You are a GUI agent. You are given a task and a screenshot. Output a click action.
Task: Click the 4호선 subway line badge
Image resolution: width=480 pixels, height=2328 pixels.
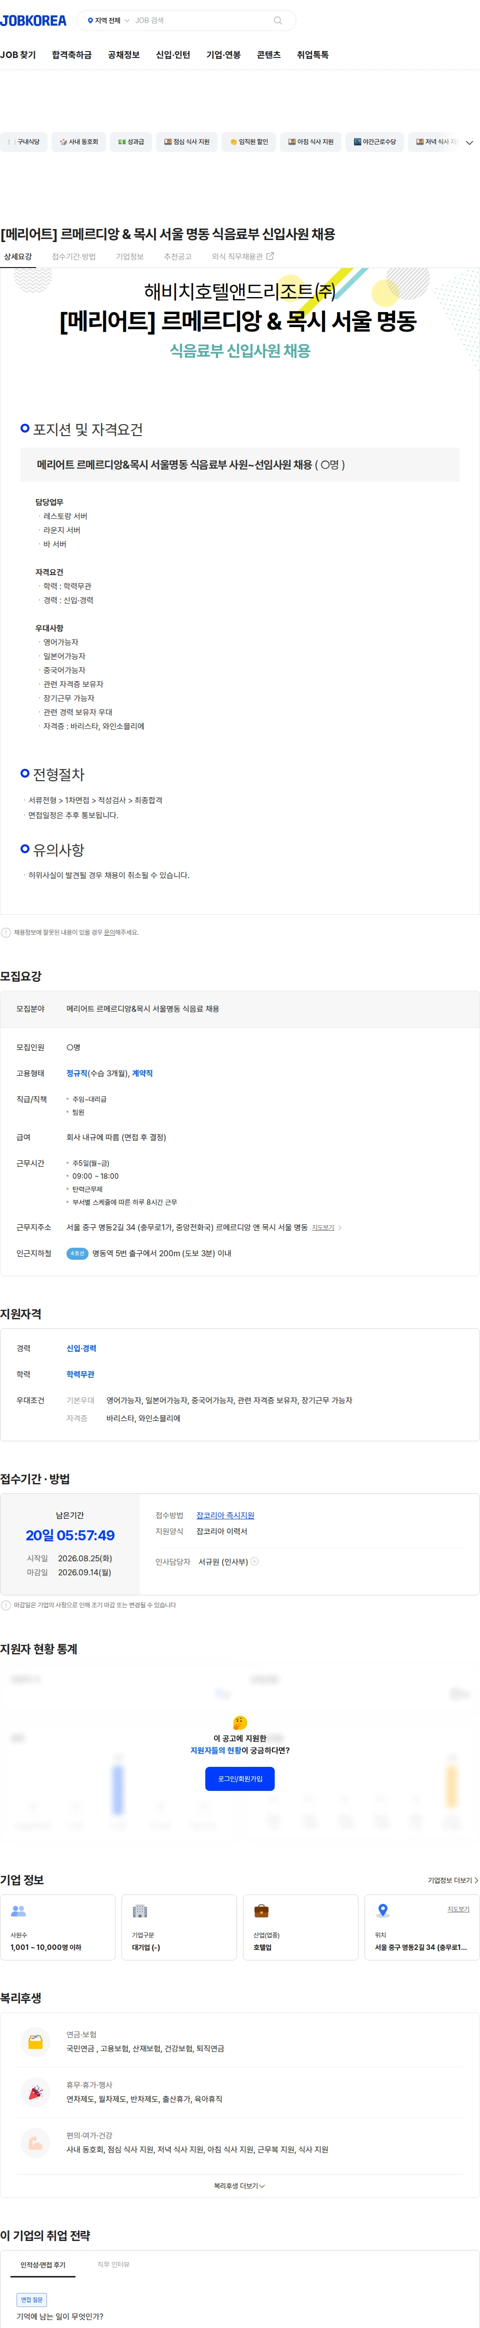77,1253
